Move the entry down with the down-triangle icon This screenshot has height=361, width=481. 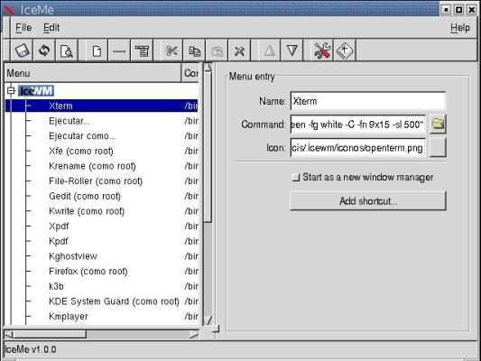pos(291,51)
